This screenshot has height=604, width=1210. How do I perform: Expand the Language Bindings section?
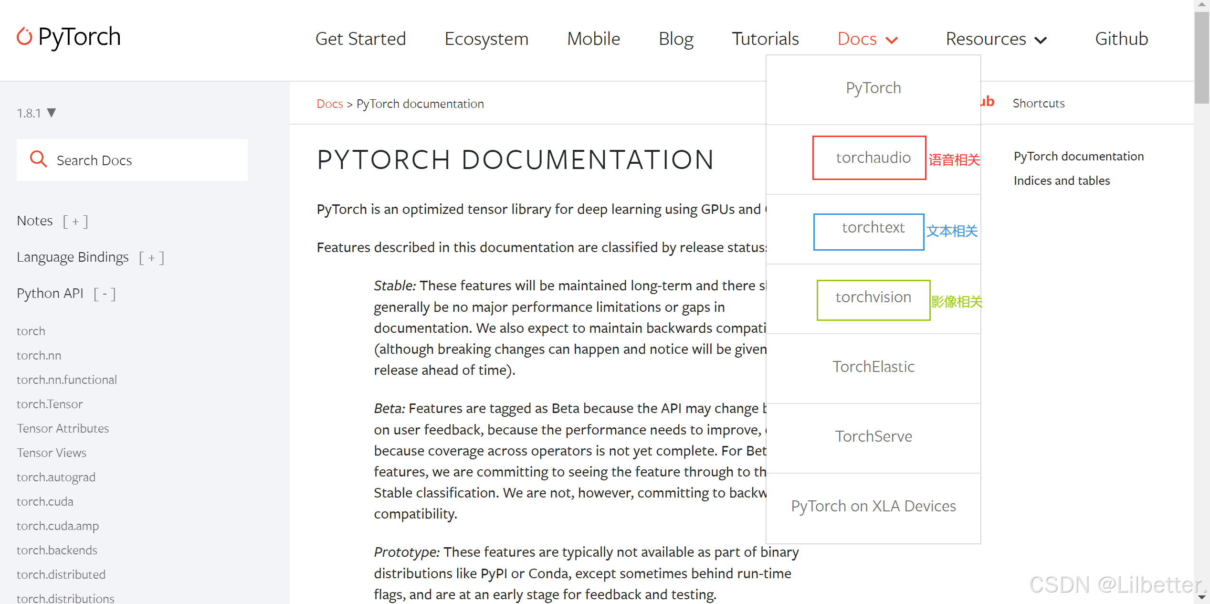151,258
